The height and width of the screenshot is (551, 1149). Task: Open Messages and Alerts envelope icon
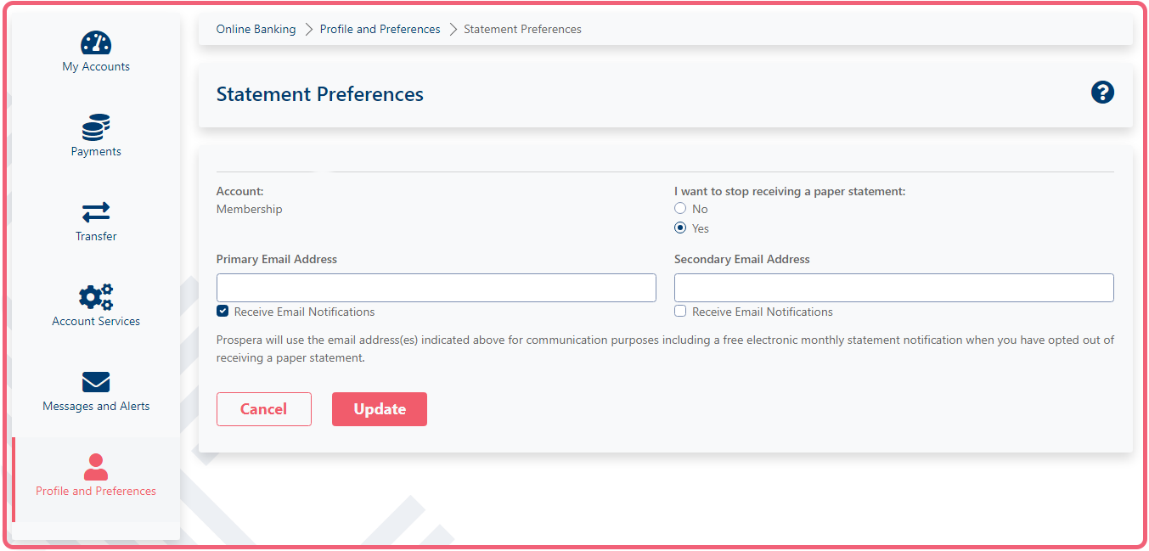tap(96, 382)
